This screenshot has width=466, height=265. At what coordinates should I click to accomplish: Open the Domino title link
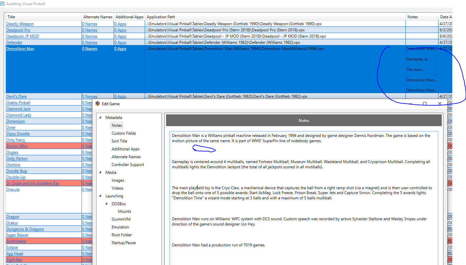coord(13,165)
